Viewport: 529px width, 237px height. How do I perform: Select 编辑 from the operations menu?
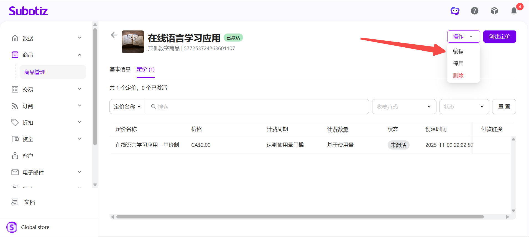tap(458, 51)
